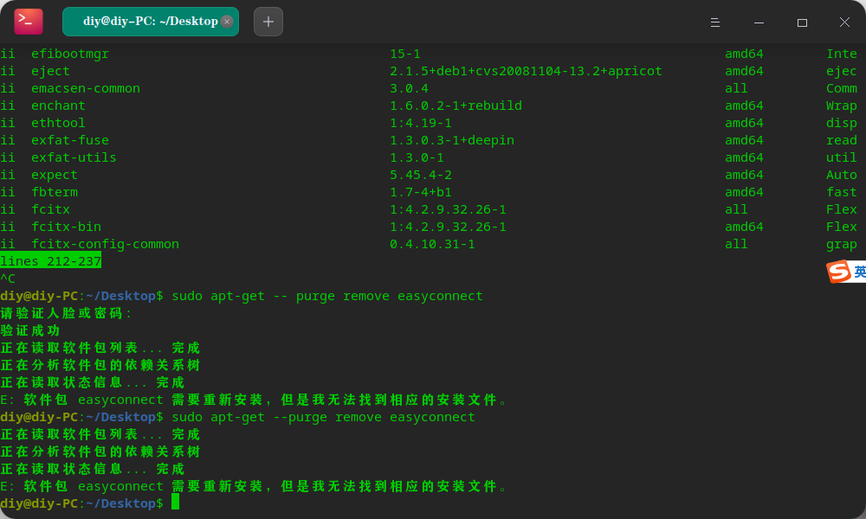866x519 pixels.
Task: Click the highlighted lines 212-237 pager status
Action: [51, 261]
